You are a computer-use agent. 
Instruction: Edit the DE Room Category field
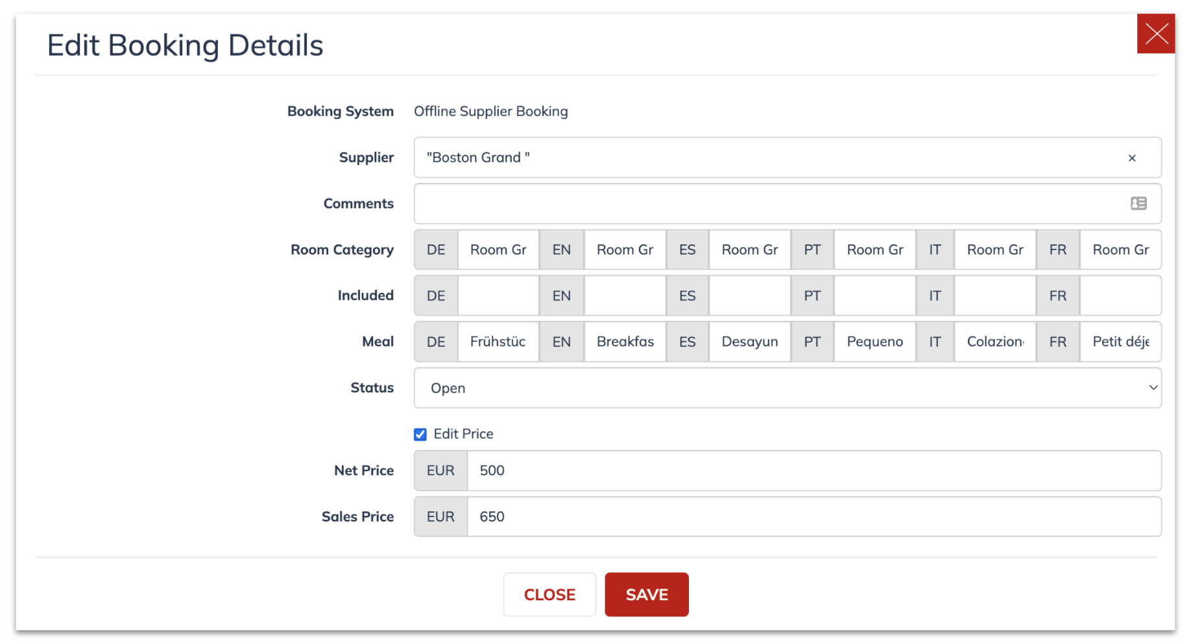[x=498, y=250]
